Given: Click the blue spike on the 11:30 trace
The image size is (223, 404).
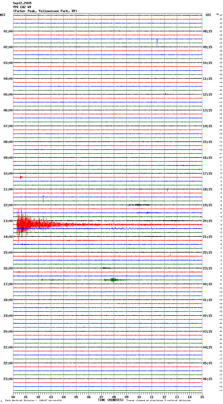Looking at the screenshot, I should point(43,199).
